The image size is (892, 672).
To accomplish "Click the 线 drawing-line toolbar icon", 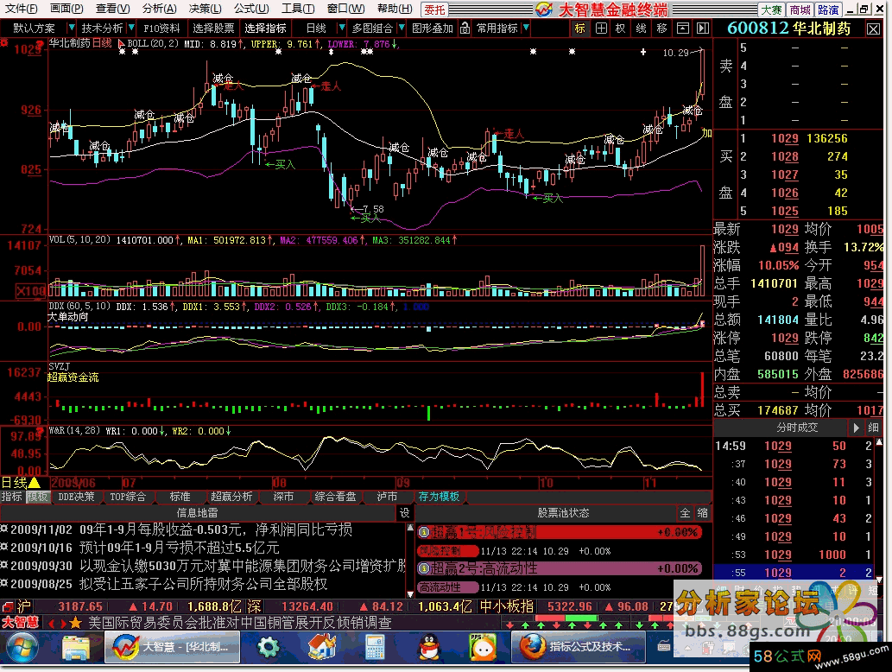I will click(x=641, y=28).
